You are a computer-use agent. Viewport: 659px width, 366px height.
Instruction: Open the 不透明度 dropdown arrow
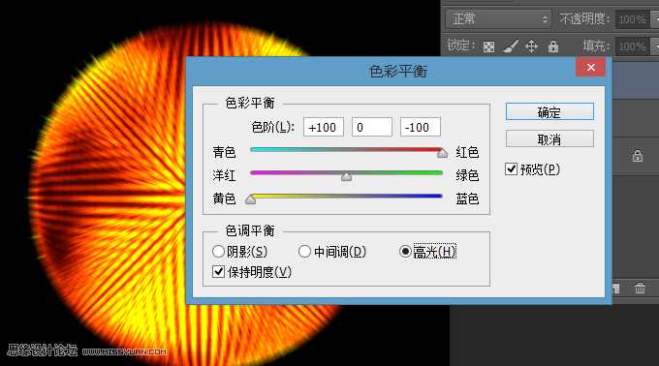pos(654,19)
